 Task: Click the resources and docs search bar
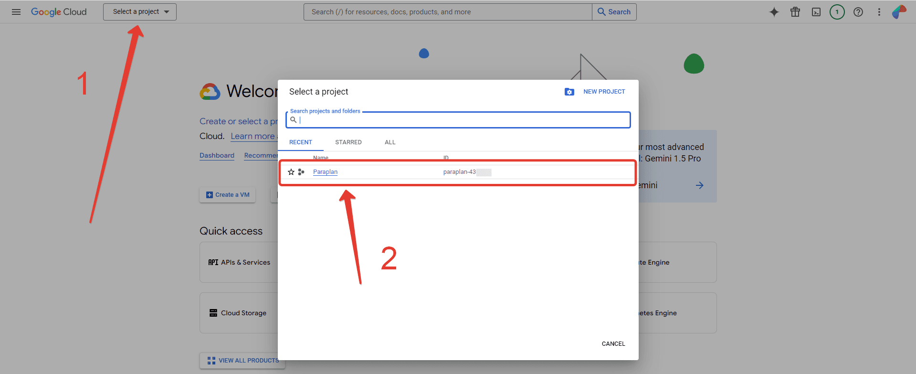point(447,12)
